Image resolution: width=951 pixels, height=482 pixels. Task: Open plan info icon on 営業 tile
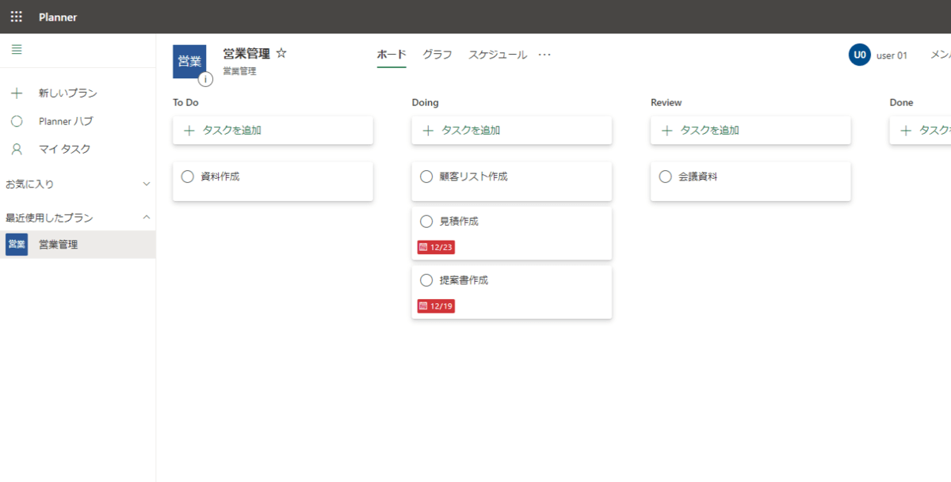click(205, 79)
